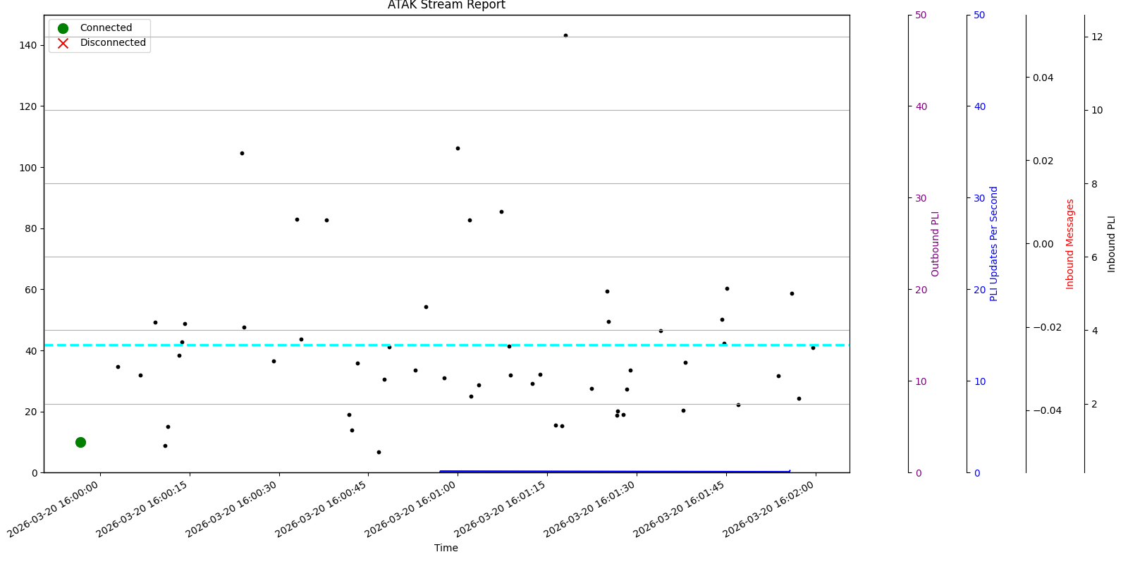This screenshot has height=564, width=1128.
Task: Click the lowest black data point near value 7
Action: tap(379, 452)
